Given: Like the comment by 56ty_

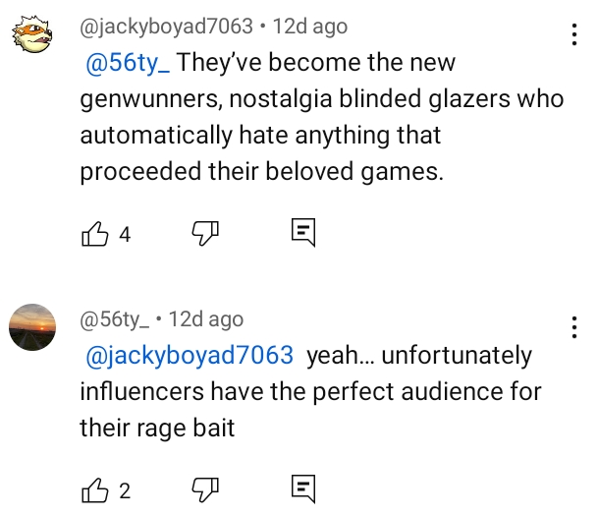Looking at the screenshot, I should 96,489.
